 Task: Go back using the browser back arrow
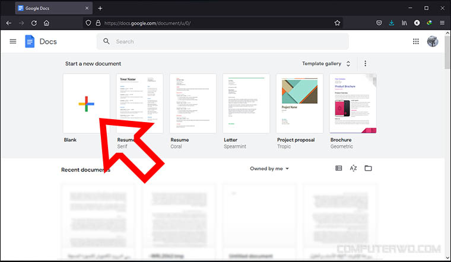[9, 23]
